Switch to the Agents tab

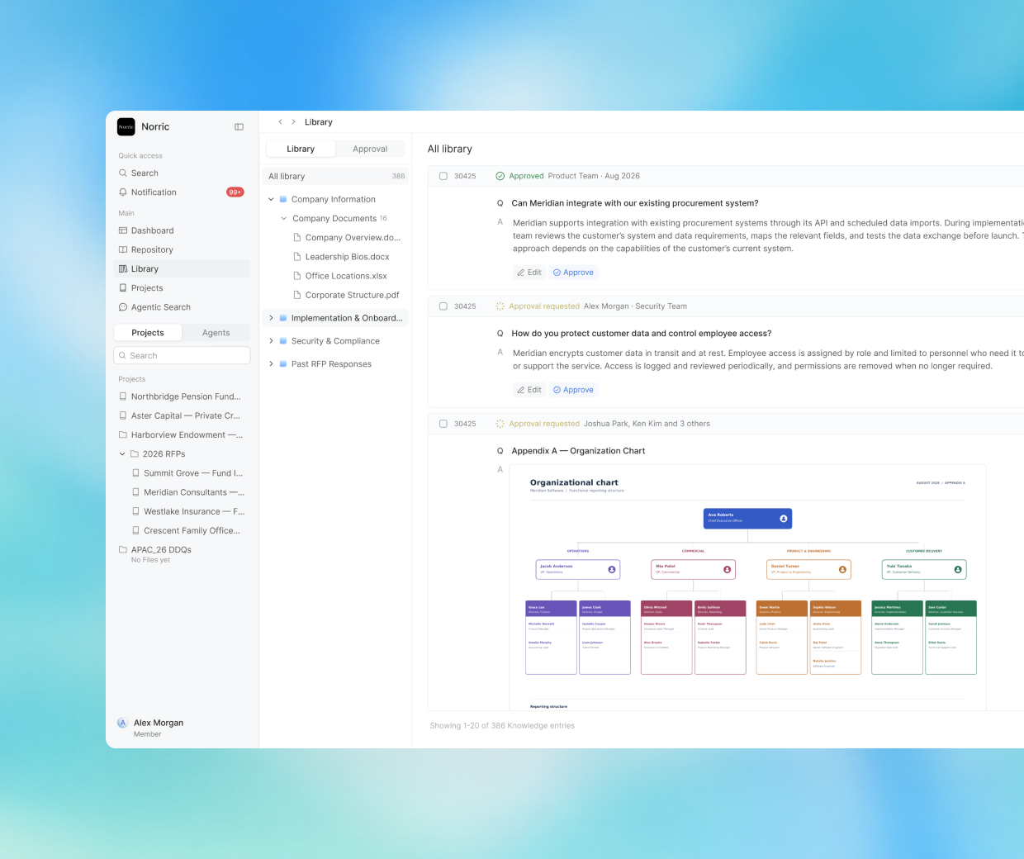point(216,333)
